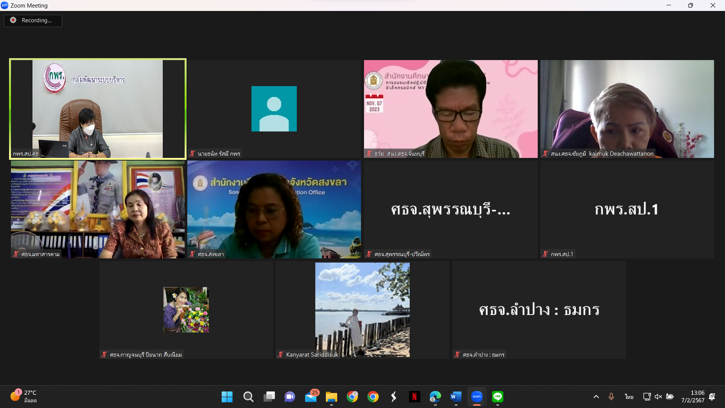This screenshot has height=408, width=725.
Task: Open LINE app in taskbar
Action: tap(497, 397)
